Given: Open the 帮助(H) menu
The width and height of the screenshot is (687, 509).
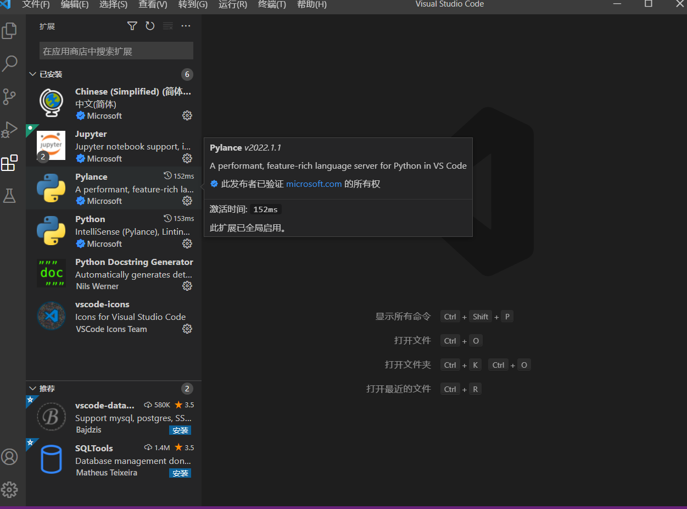Looking at the screenshot, I should (311, 4).
